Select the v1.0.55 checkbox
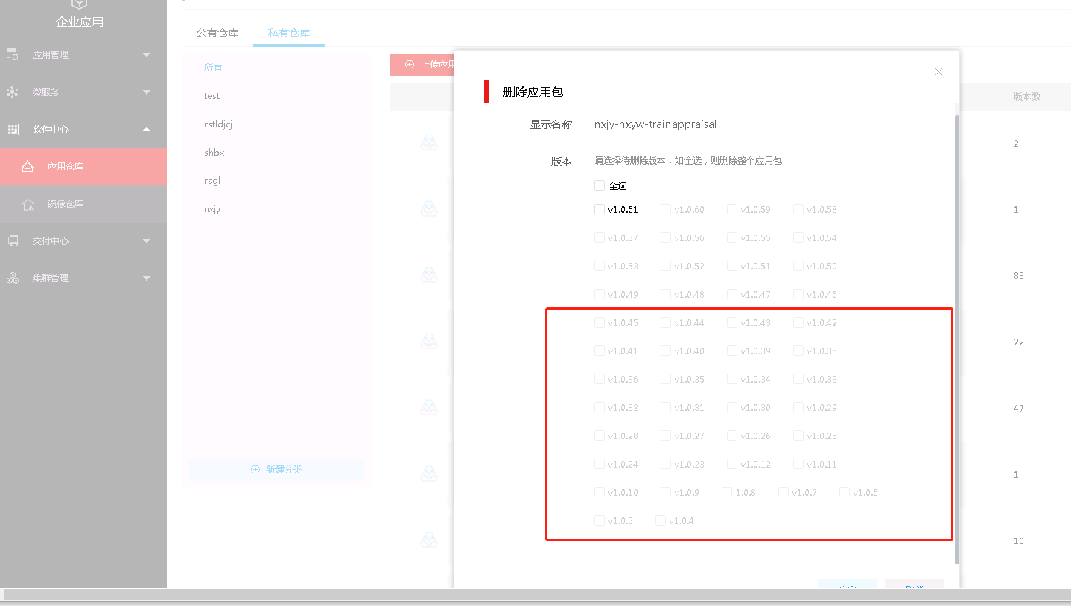 pos(732,237)
